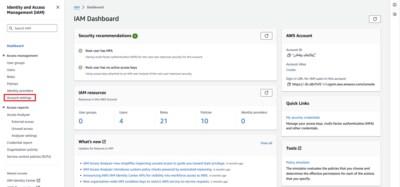Go to Roles in the sidebar
The width and height of the screenshot is (400, 187).
pyautogui.click(x=11, y=77)
